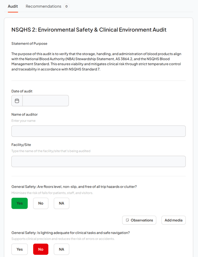
Task: Select Yes for the floors trip hazard question
Action: tap(19, 203)
